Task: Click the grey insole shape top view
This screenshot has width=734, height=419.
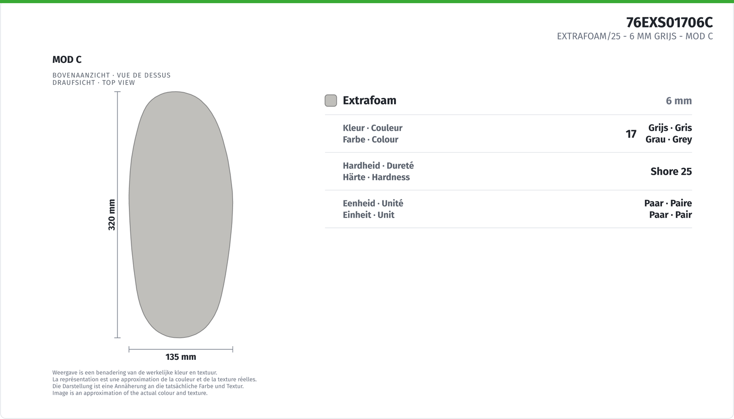Action: pyautogui.click(x=181, y=215)
